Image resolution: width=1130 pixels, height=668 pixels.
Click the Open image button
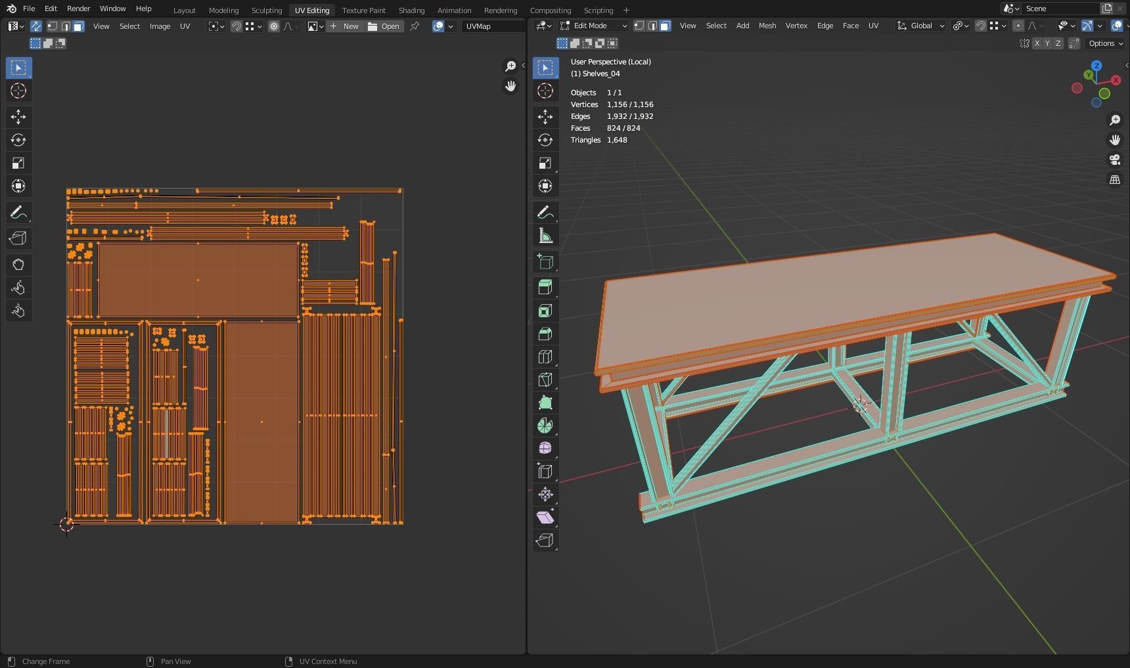pyautogui.click(x=384, y=26)
